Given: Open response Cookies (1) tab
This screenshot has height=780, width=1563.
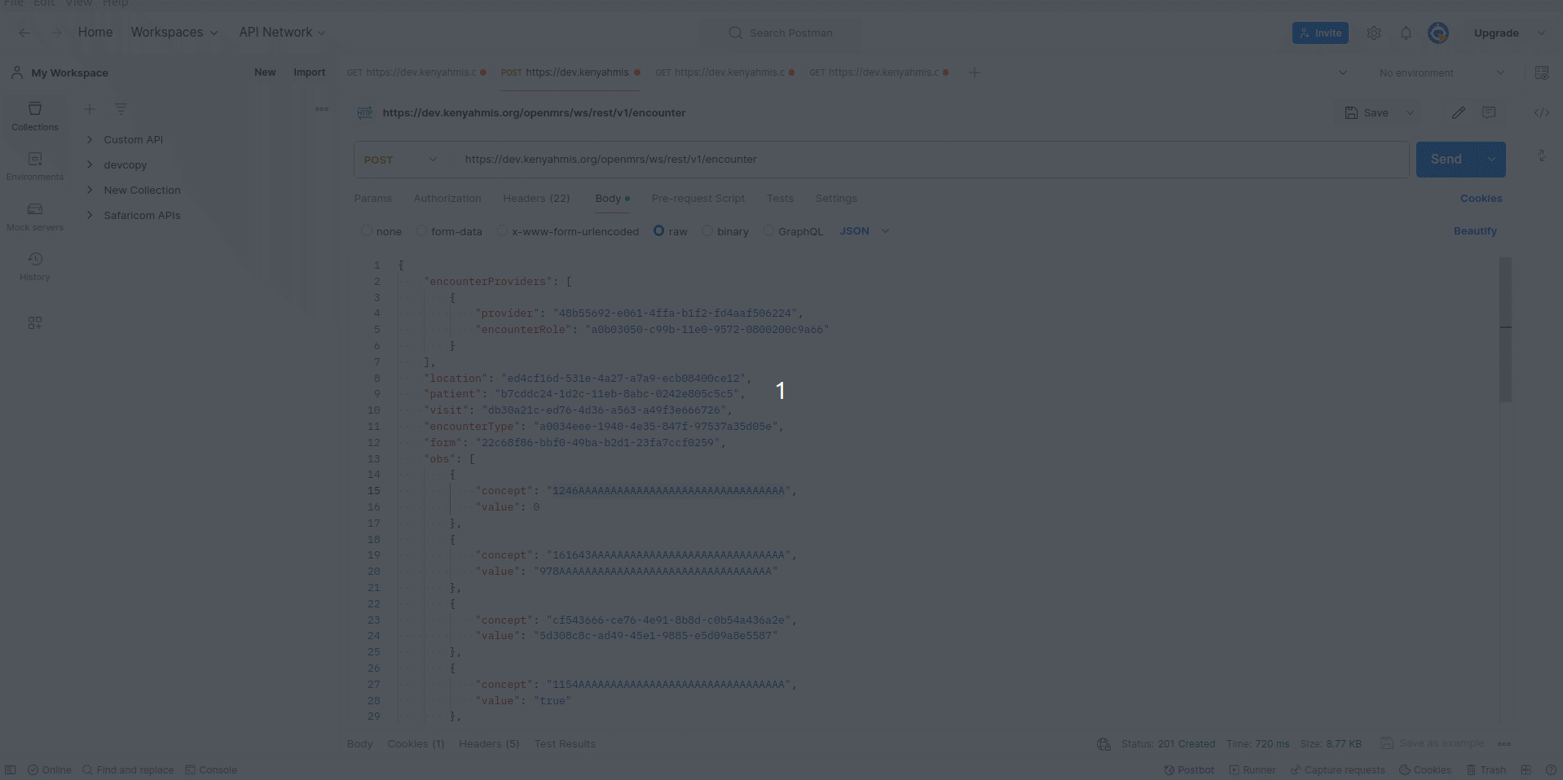Looking at the screenshot, I should coord(416,744).
